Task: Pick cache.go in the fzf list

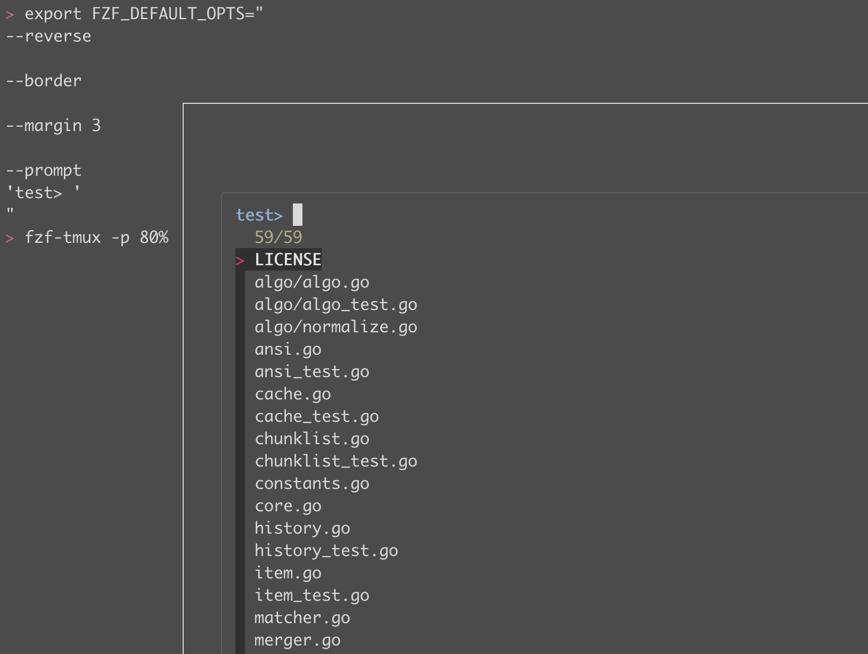Action: (x=292, y=394)
